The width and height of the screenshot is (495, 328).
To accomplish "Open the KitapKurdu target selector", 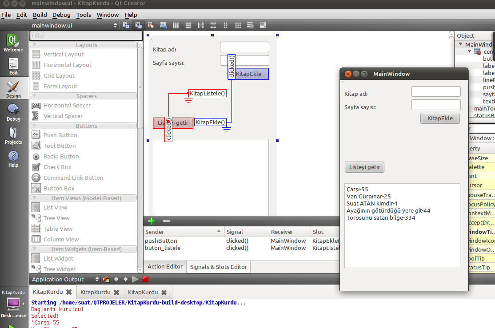I will point(14,304).
